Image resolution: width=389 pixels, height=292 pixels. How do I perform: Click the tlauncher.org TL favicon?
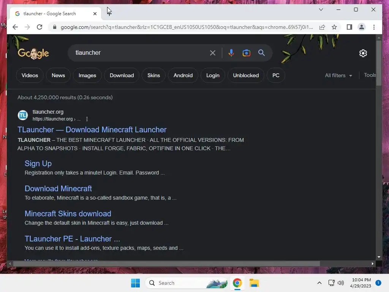pyautogui.click(x=23, y=115)
